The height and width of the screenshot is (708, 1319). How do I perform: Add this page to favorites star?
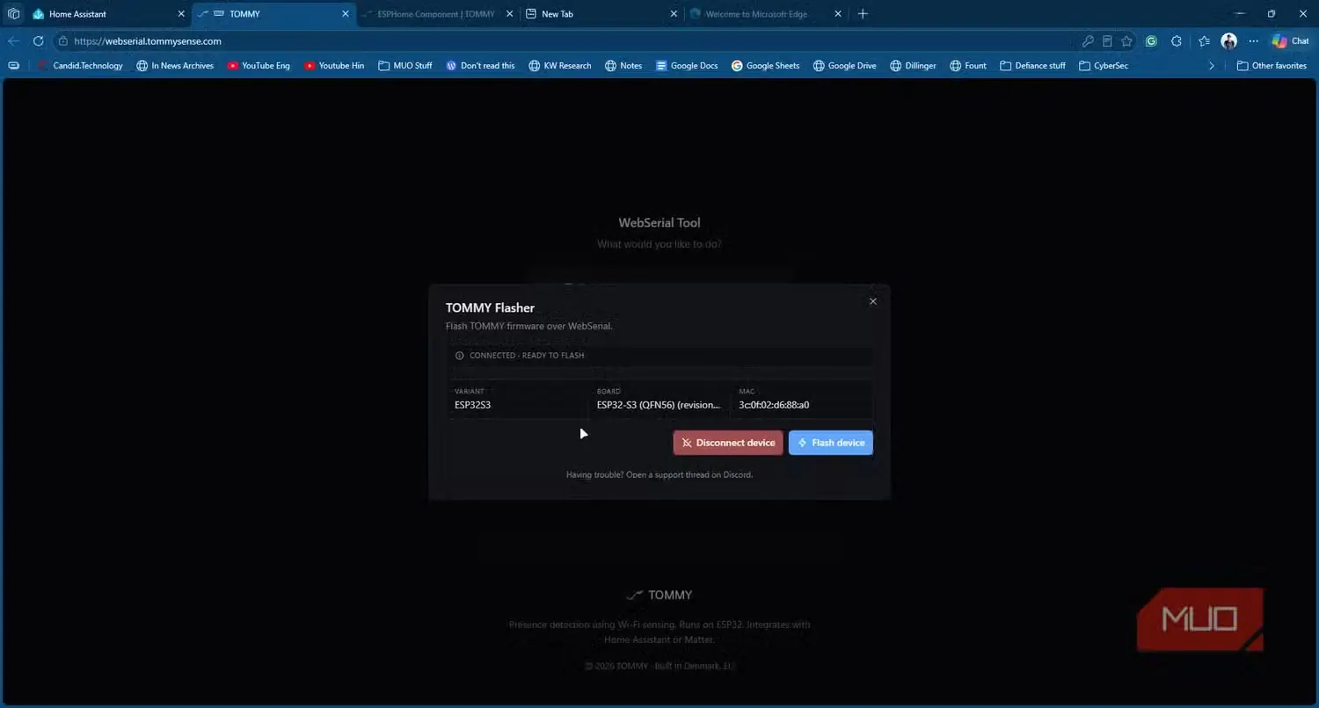coord(1126,41)
